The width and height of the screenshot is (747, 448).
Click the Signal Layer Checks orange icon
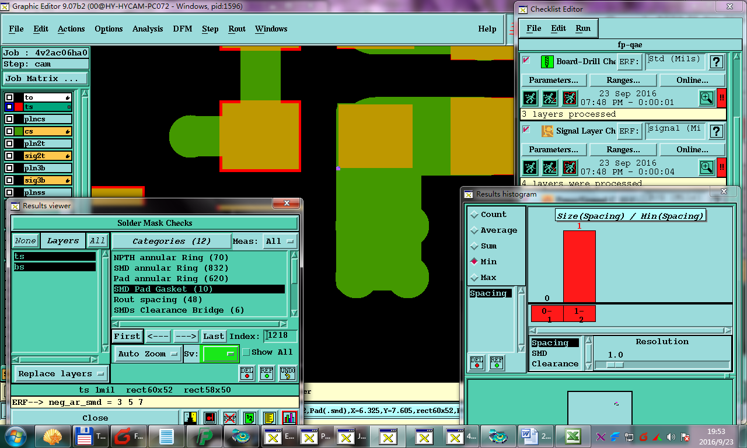click(x=547, y=131)
